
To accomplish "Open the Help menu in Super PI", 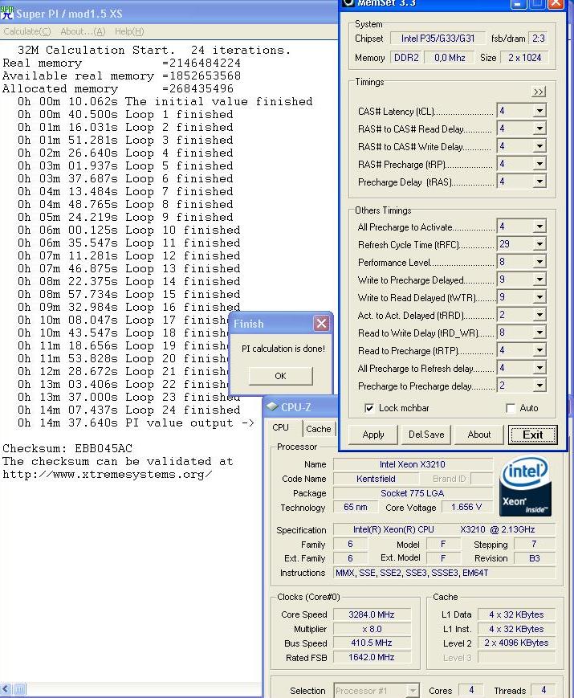I will click(129, 31).
